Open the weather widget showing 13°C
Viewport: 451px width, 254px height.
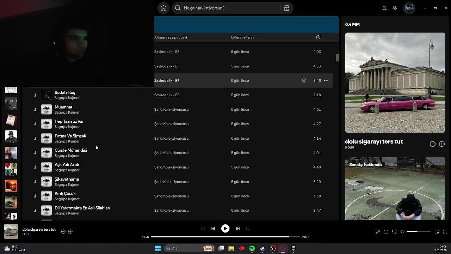pyautogui.click(x=16, y=248)
